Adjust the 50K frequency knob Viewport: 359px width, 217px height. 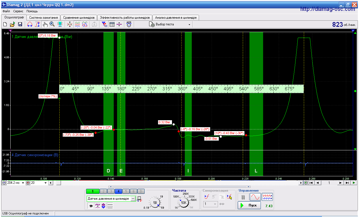(x=184, y=203)
